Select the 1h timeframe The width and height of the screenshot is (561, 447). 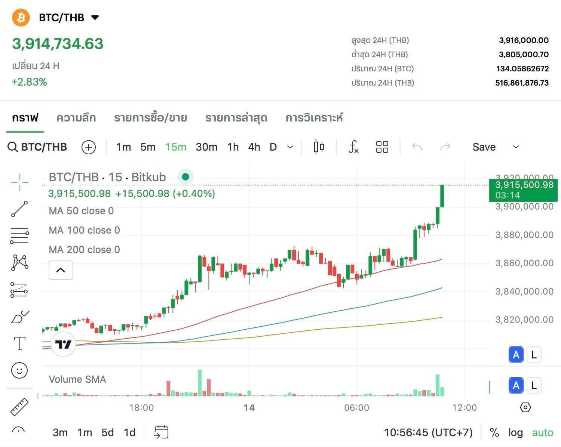point(233,147)
